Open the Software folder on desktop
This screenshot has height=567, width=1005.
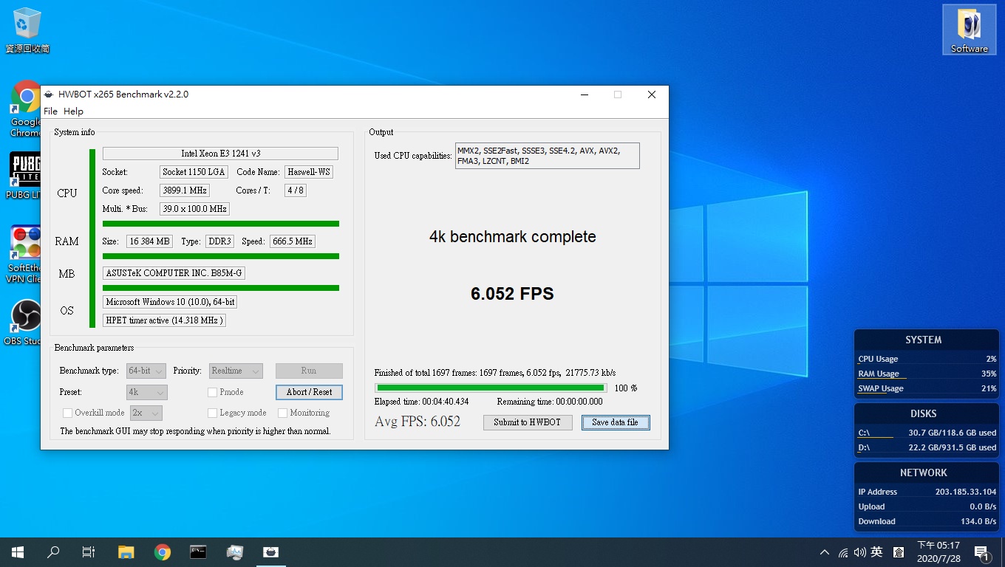pyautogui.click(x=969, y=30)
